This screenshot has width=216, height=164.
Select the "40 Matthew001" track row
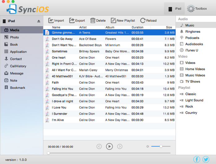tap(109, 76)
